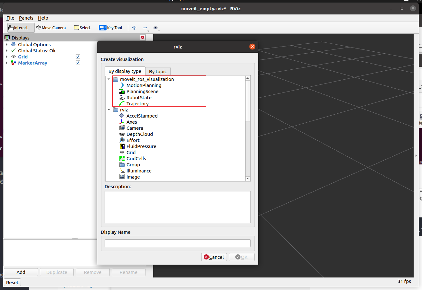Viewport: 422px width, 290px height.
Task: Click the Add button in Displays panel
Action: pyautogui.click(x=21, y=272)
